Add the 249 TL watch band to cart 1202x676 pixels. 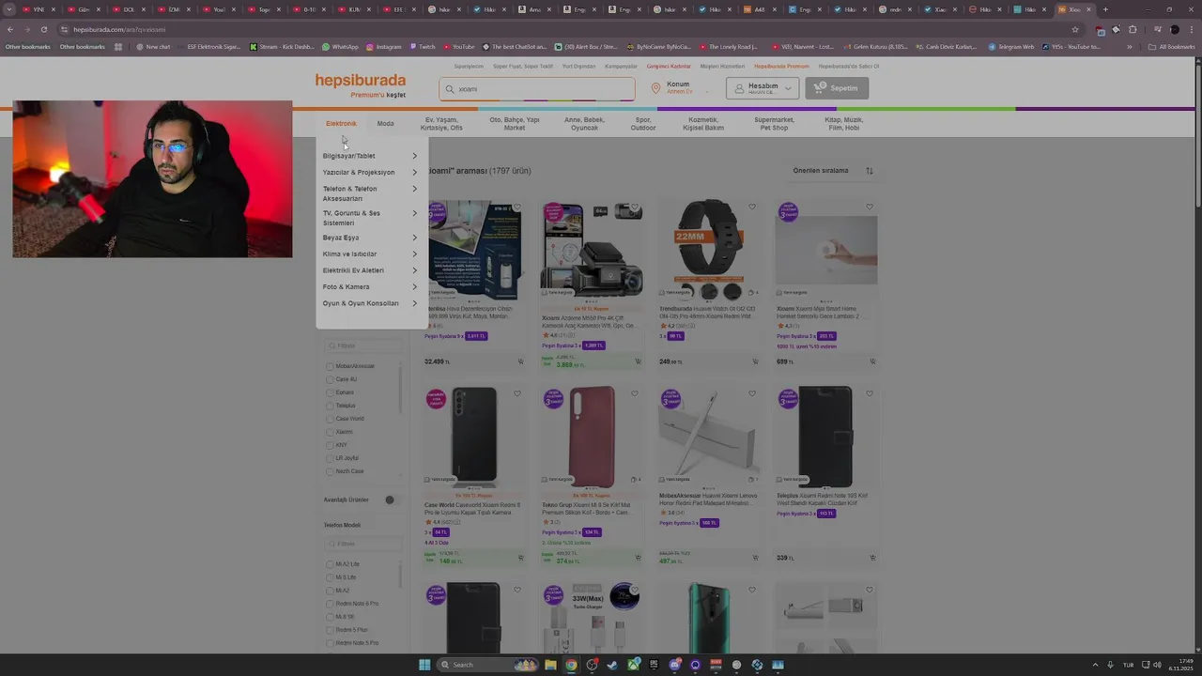click(x=755, y=361)
